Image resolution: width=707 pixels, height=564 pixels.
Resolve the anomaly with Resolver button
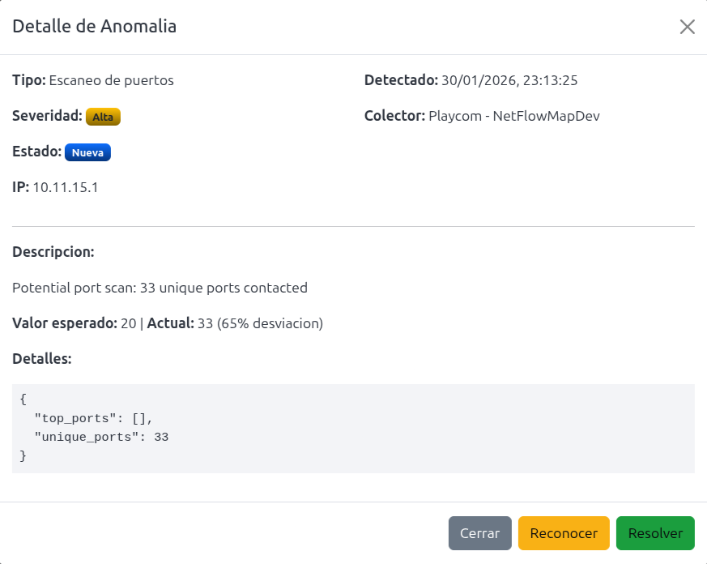(655, 533)
